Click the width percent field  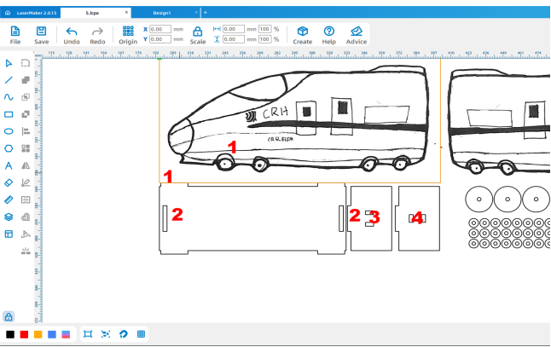pyautogui.click(x=265, y=29)
